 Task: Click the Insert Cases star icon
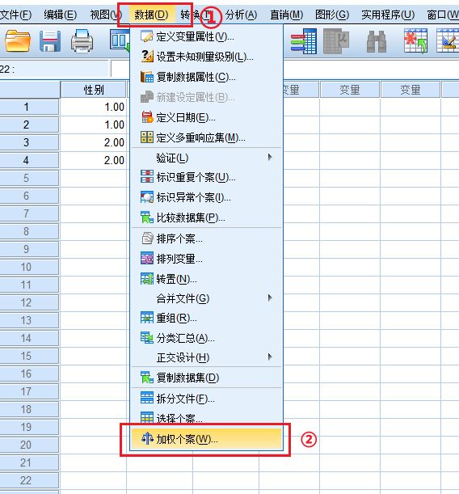tap(415, 40)
